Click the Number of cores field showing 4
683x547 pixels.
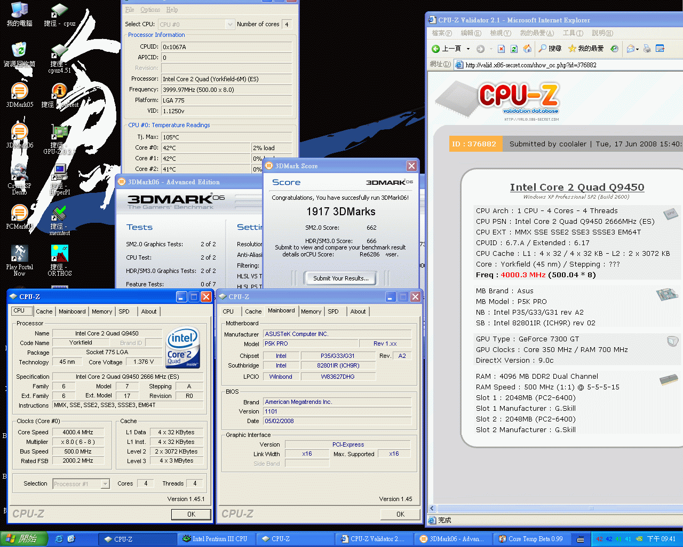pyautogui.click(x=287, y=25)
